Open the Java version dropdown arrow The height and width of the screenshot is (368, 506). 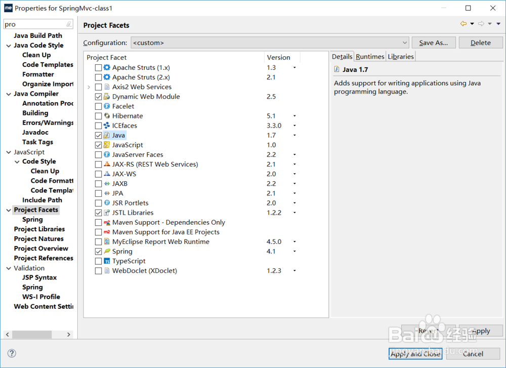(x=294, y=135)
